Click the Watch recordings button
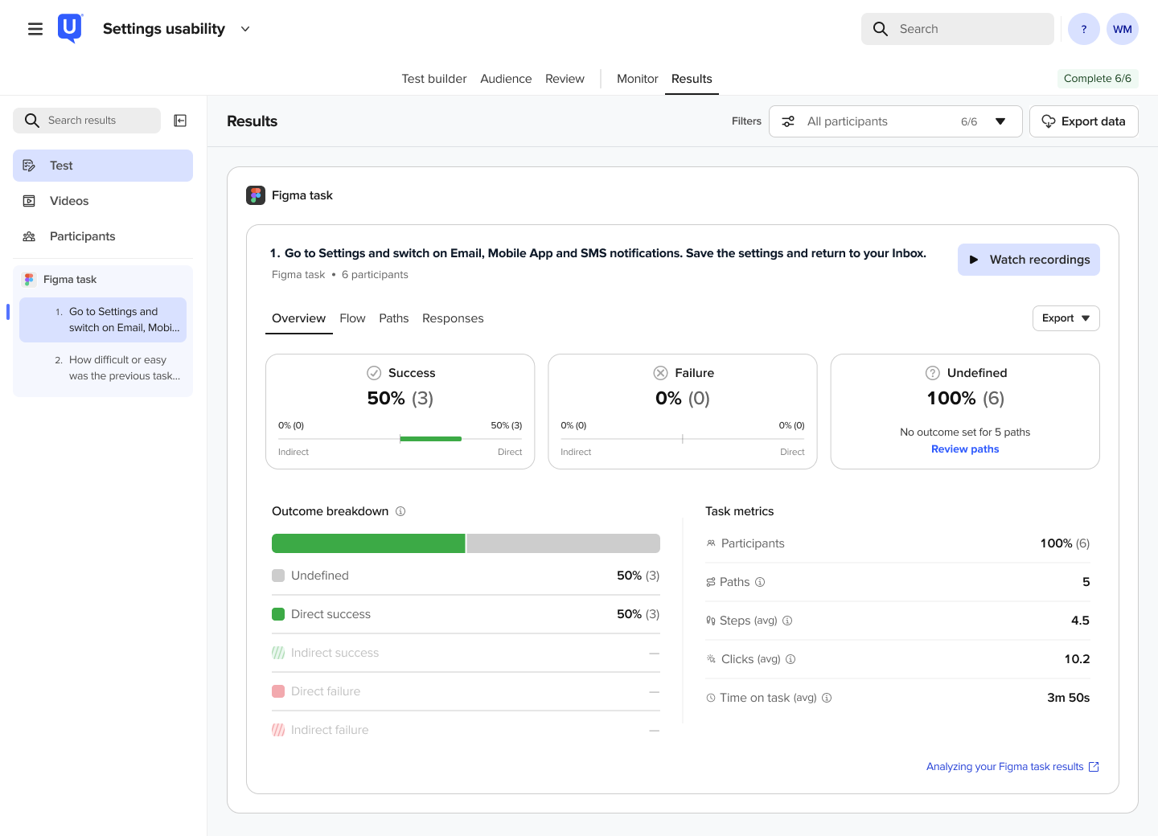Image resolution: width=1158 pixels, height=836 pixels. [1029, 260]
